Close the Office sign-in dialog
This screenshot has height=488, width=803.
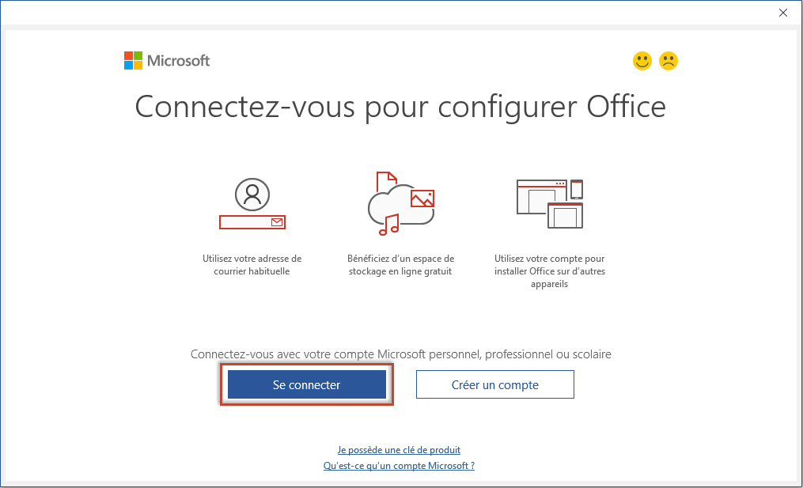pos(783,13)
